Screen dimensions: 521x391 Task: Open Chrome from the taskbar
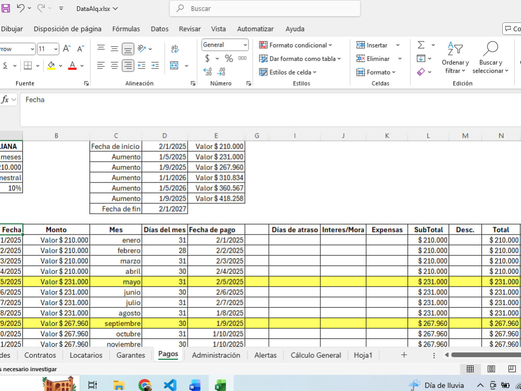[144, 385]
